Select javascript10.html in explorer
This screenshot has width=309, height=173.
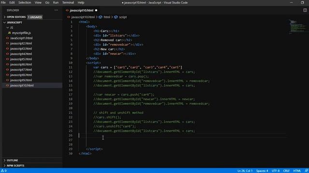(x=22, y=86)
